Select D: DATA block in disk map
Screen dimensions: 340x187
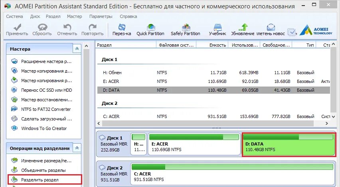pyautogui.click(x=289, y=144)
